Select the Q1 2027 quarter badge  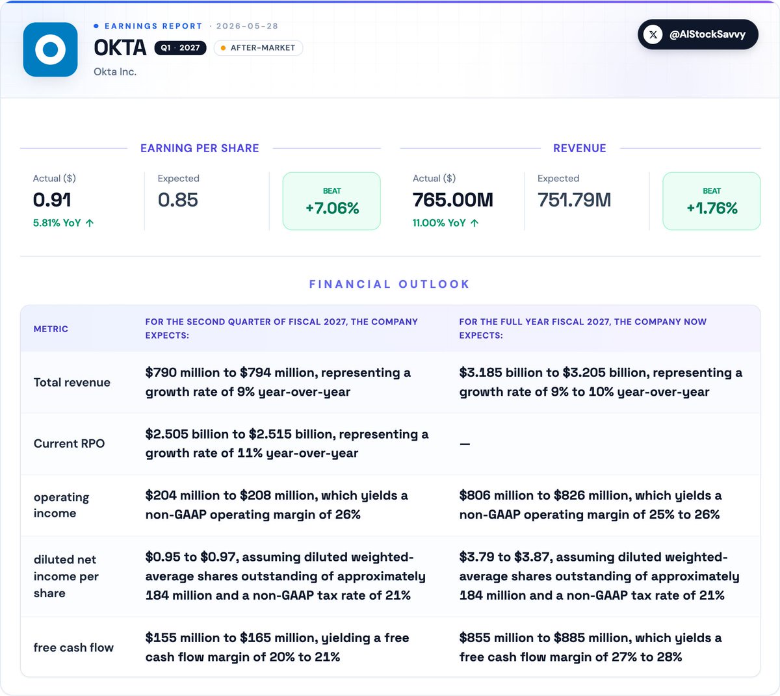180,47
